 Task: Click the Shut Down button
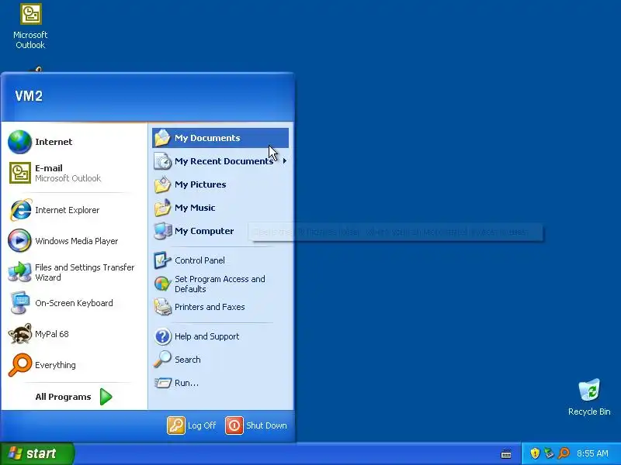click(x=256, y=425)
